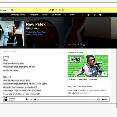This screenshot has width=117, height=117.
Task: Open producer Dolan Beats link
Action: tap(41, 32)
